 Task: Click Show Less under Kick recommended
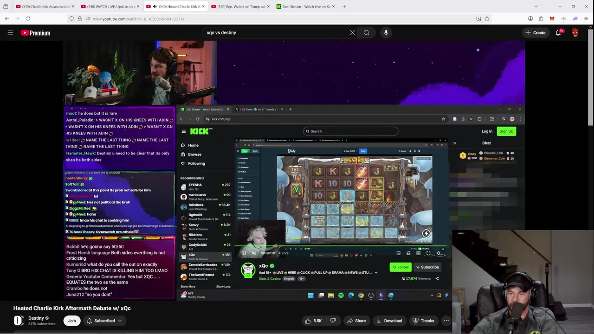(x=223, y=287)
